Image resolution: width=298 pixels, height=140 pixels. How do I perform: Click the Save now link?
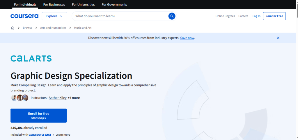pos(187,38)
